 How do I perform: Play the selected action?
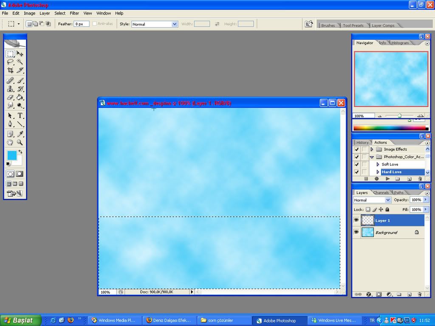pos(387,179)
